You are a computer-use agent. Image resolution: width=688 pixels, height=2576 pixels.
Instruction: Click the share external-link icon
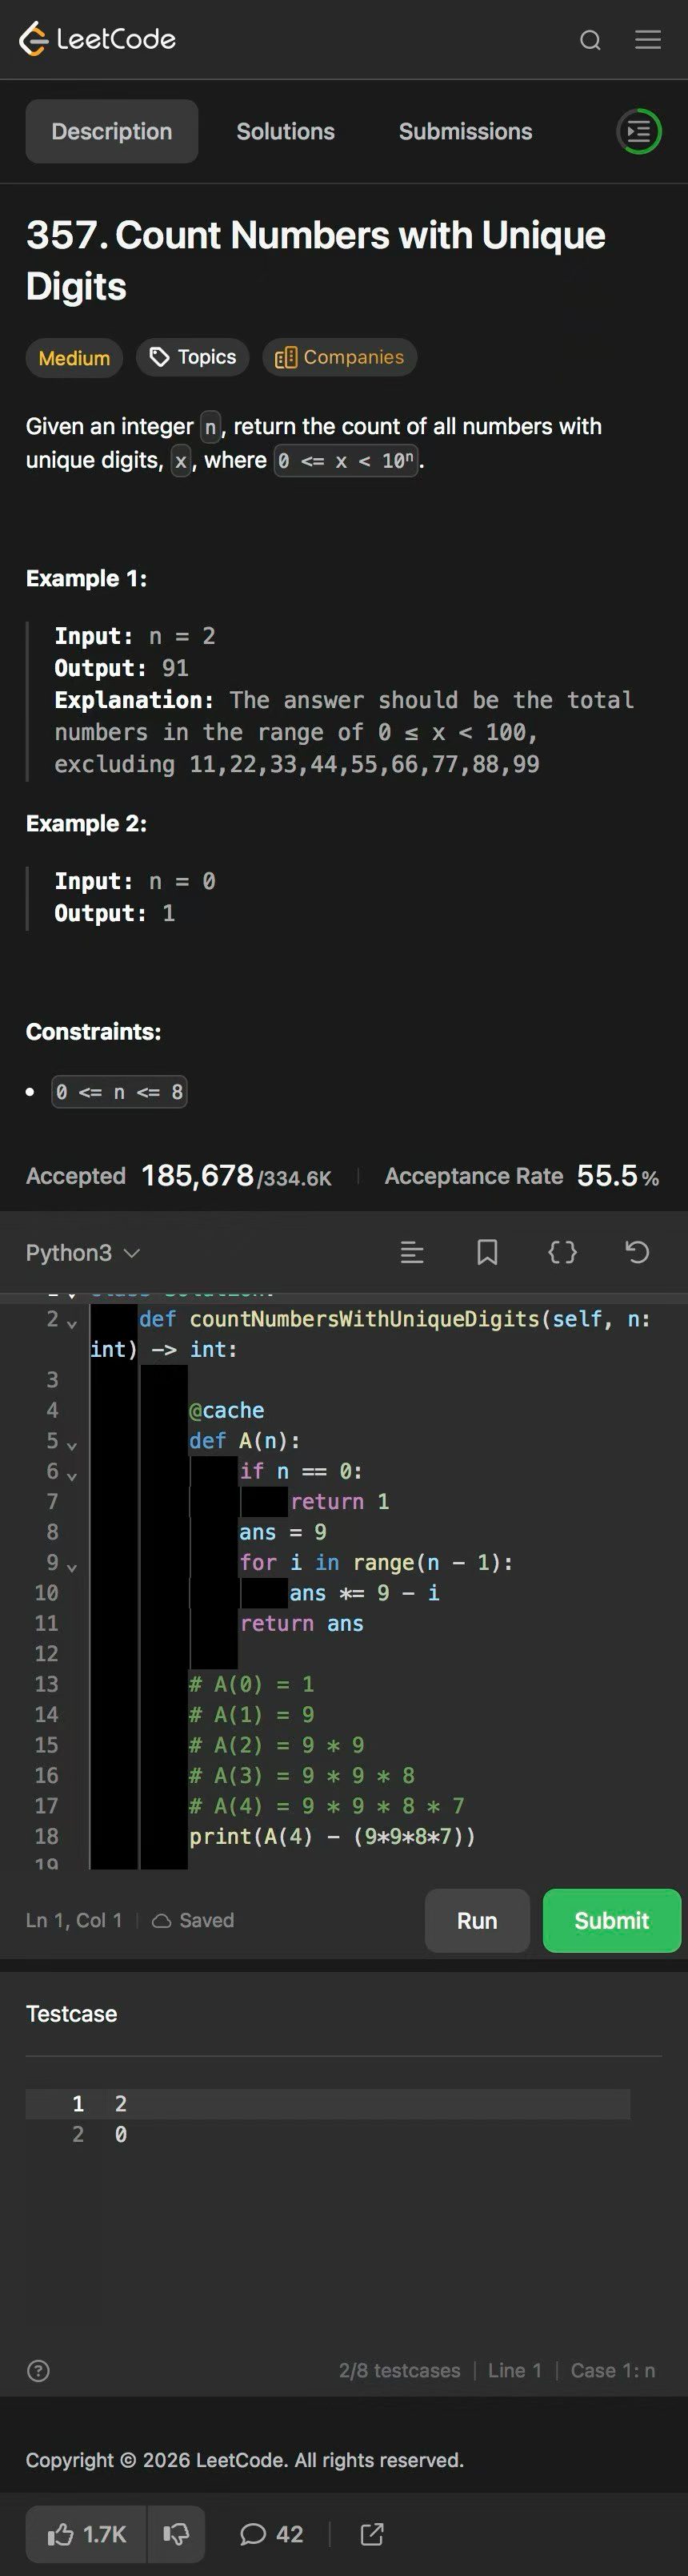[x=371, y=2533]
